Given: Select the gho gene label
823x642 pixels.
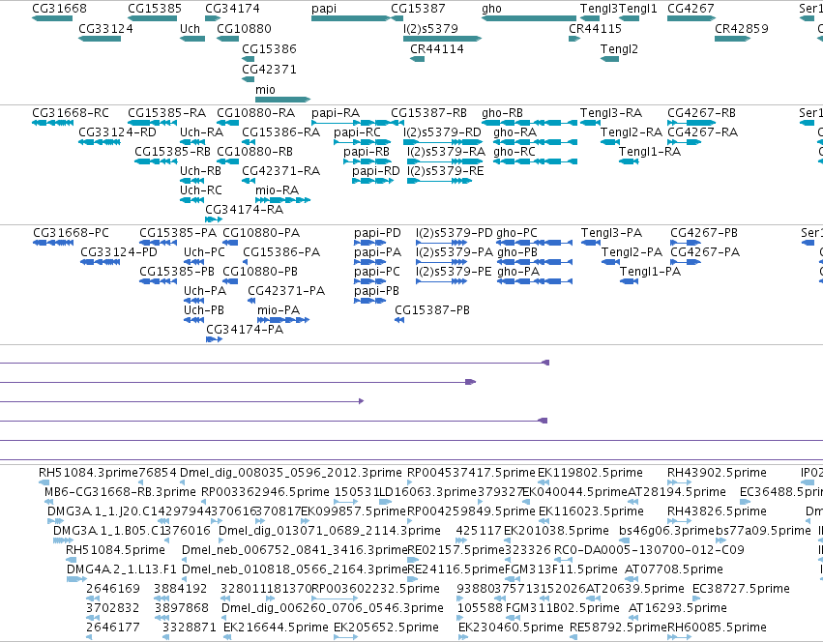Looking at the screenshot, I should tap(492, 9).
